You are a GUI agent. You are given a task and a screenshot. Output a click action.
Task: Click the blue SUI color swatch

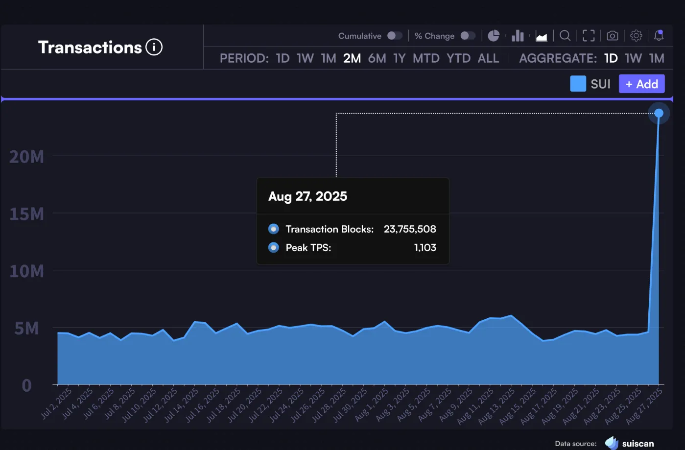coord(578,84)
